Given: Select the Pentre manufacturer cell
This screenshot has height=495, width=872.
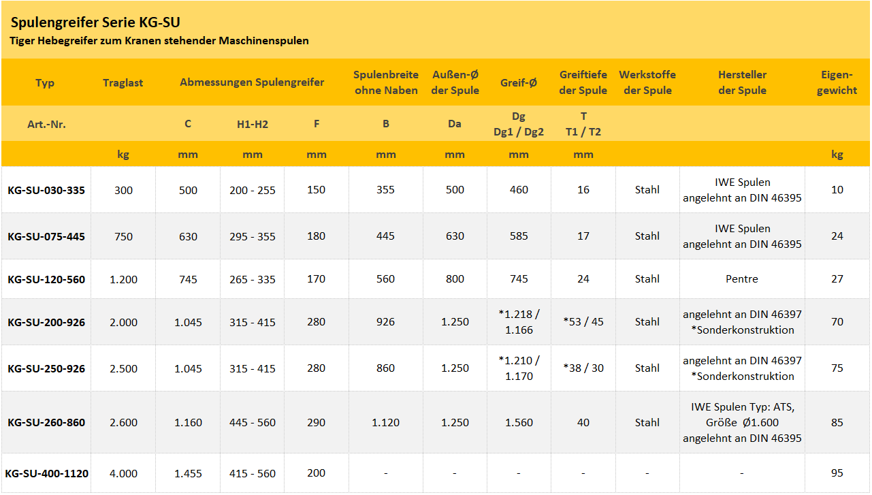Looking at the screenshot, I should click(x=742, y=279).
